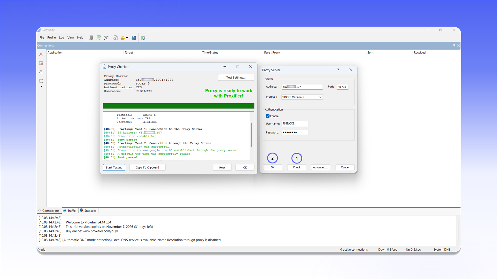Click Check button in Proxy Server dialog
497x279 pixels.
click(297, 167)
